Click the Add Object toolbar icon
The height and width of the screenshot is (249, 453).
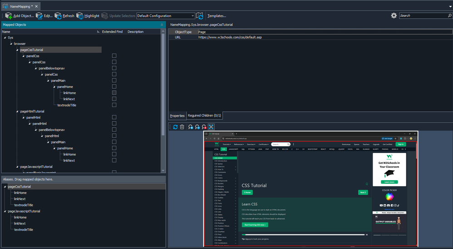(x=9, y=16)
